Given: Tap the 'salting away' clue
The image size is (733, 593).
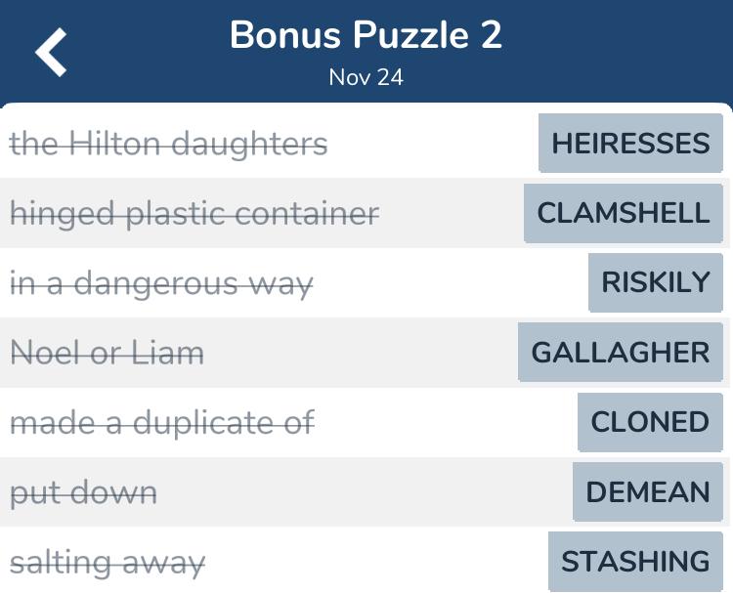Looking at the screenshot, I should point(108,563).
